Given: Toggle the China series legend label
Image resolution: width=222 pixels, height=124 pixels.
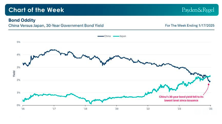Looking at the screenshot, I should (107, 36).
